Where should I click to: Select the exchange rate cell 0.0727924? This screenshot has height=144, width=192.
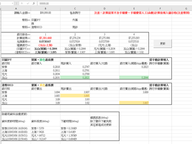tap(75, 41)
